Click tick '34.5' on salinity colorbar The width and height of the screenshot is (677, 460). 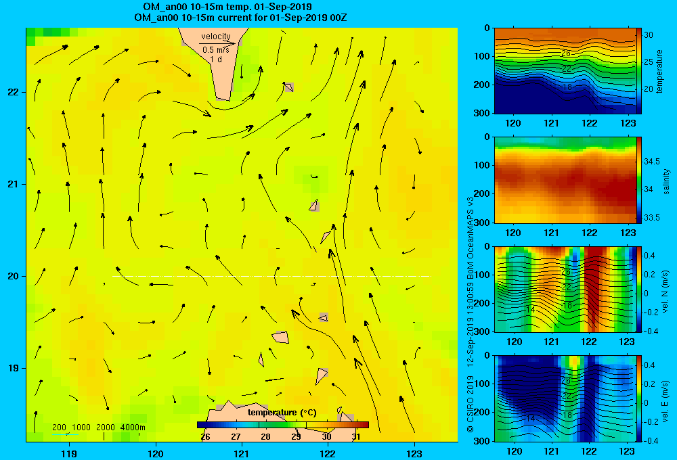click(652, 162)
